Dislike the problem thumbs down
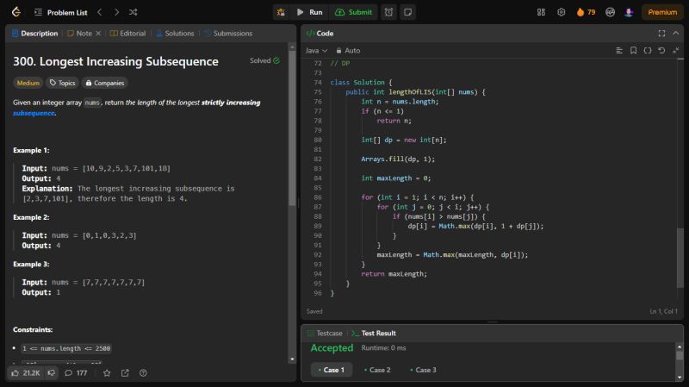689x387 pixels. (x=52, y=373)
